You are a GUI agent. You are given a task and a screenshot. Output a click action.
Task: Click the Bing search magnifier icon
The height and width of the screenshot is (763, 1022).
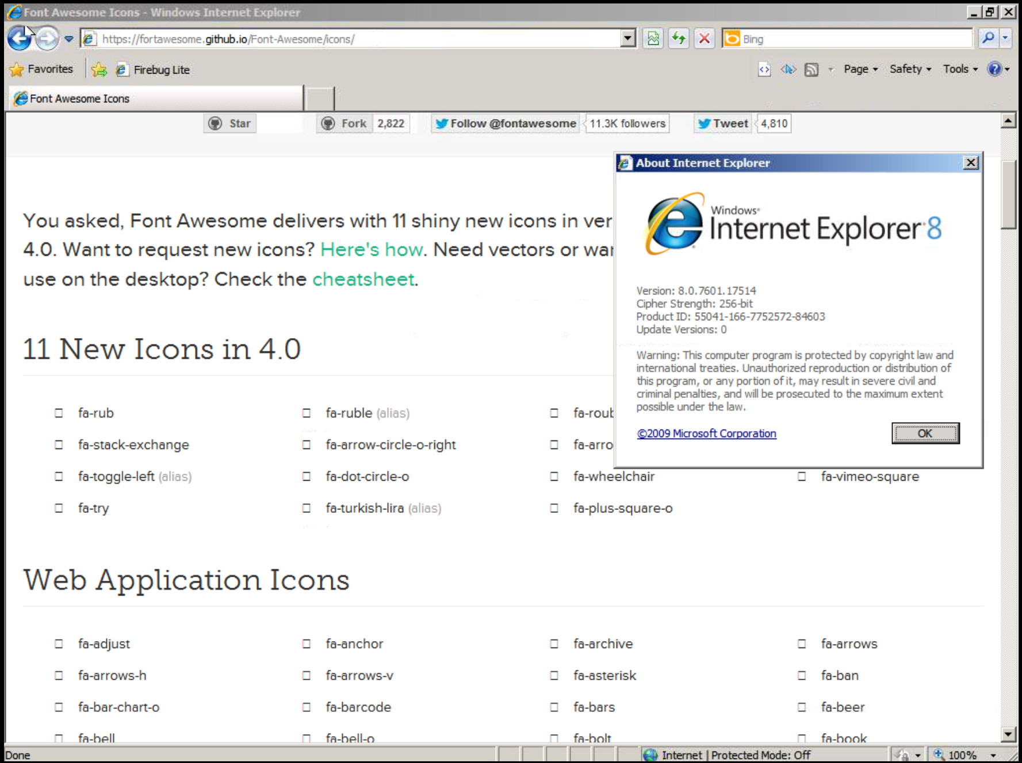point(987,39)
